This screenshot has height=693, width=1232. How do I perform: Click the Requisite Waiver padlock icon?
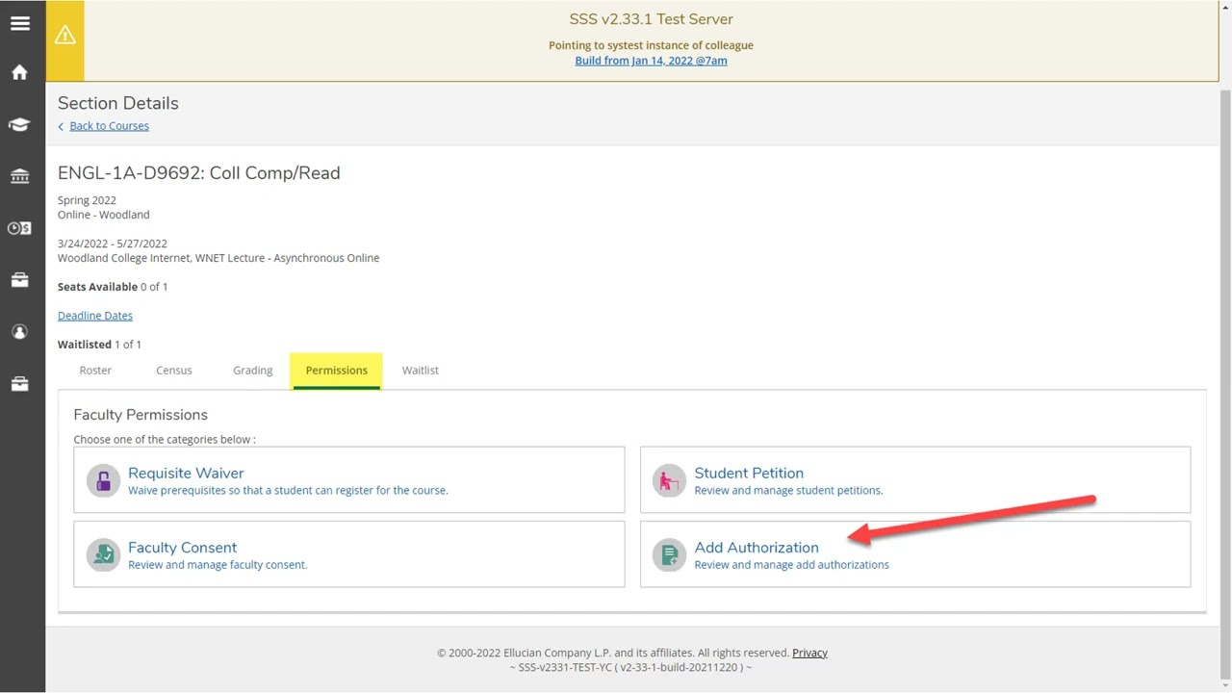[x=103, y=480]
